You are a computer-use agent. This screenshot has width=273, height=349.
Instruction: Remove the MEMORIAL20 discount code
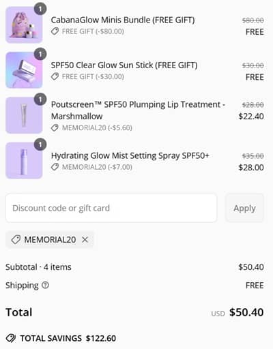pyautogui.click(x=85, y=239)
